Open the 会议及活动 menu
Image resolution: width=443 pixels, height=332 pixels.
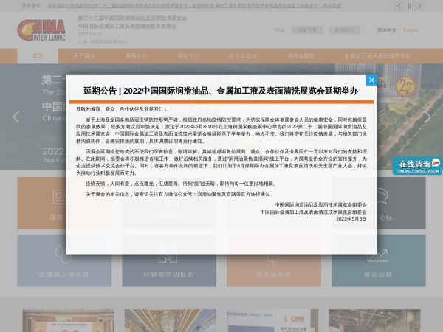(x=243, y=56)
